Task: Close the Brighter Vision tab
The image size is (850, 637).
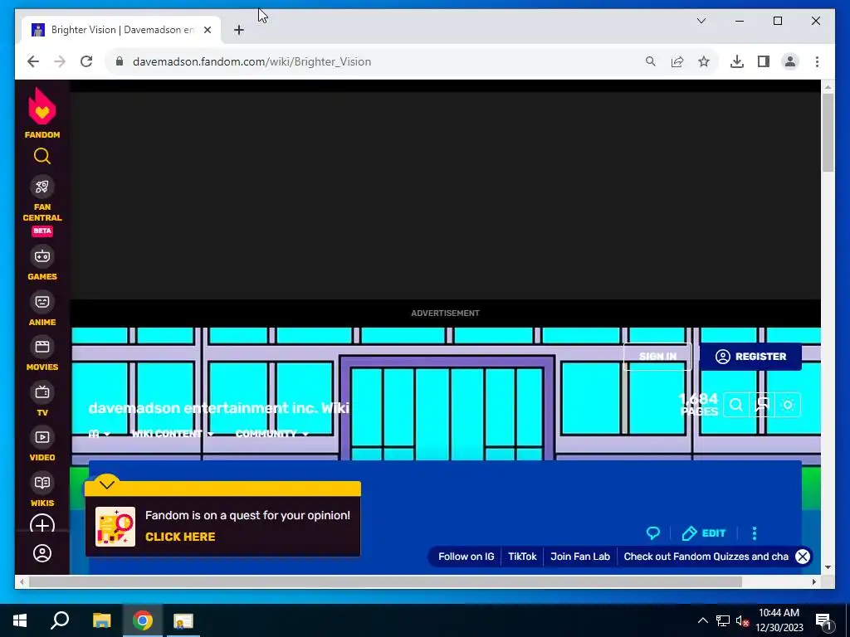Action: pyautogui.click(x=207, y=30)
